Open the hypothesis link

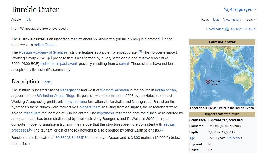tap(106, 113)
